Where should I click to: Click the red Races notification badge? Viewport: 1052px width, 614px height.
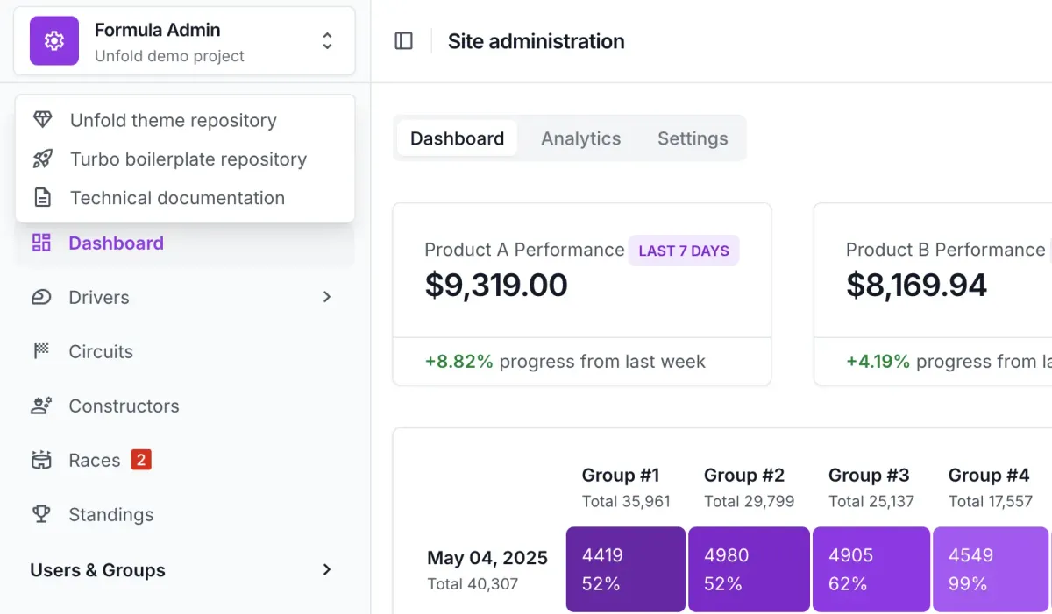pyautogui.click(x=141, y=459)
